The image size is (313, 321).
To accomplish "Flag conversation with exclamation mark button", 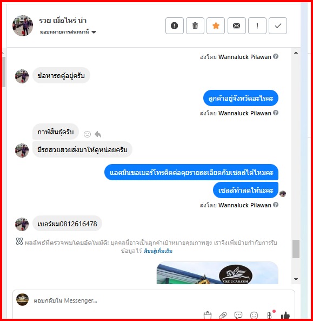I will [x=257, y=26].
